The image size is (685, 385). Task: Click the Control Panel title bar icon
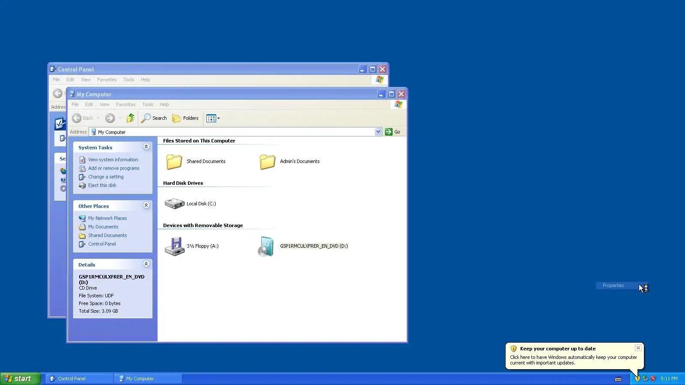tap(53, 69)
